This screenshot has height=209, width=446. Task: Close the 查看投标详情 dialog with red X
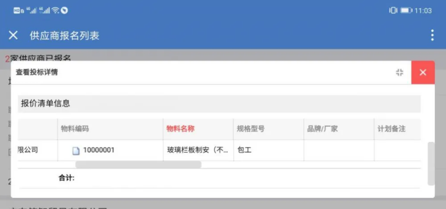coord(423,73)
